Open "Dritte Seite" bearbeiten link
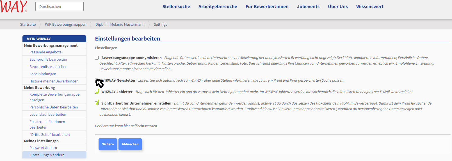The height and width of the screenshot is (161, 452). (x=49, y=135)
